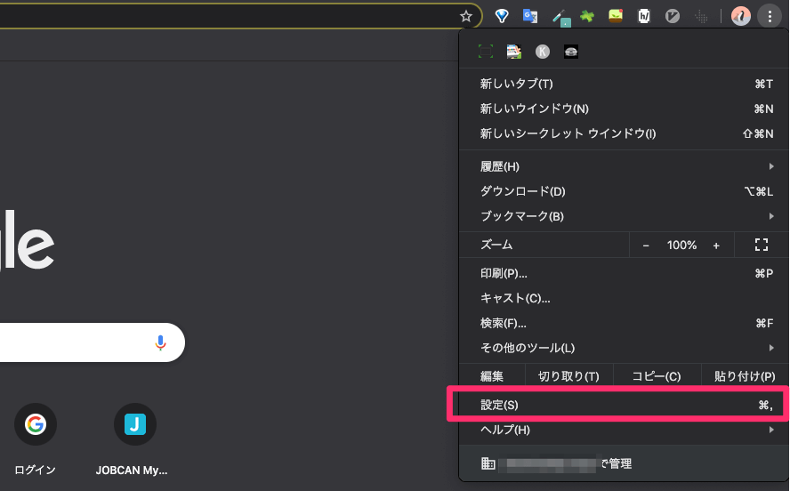Click the ズーム label
The image size is (790, 491).
tap(496, 245)
